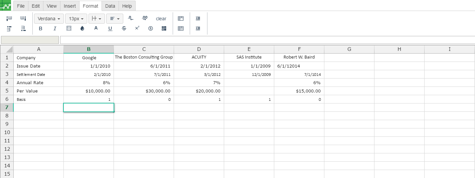This screenshot has width=475, height=178.
Task: Click the Issue Date label cell
Action: tap(39, 66)
